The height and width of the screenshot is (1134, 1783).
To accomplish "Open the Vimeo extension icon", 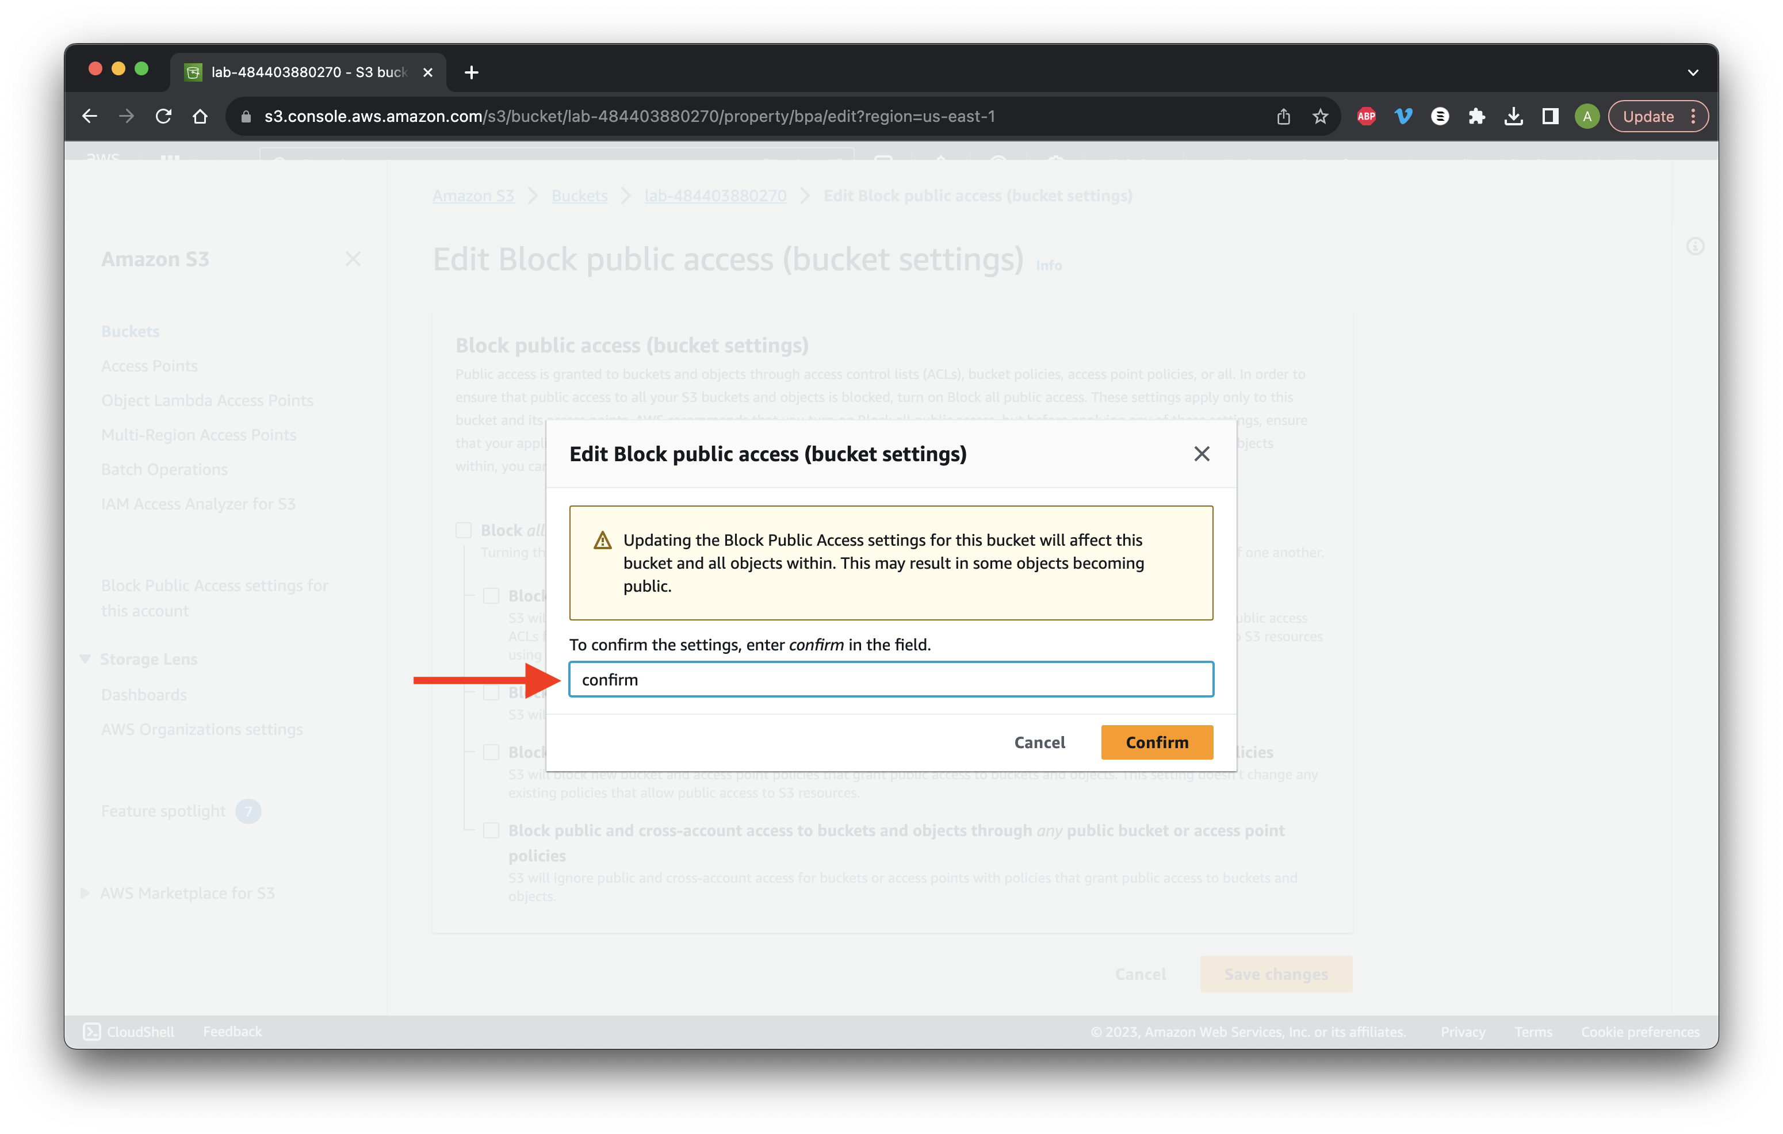I will 1403,116.
